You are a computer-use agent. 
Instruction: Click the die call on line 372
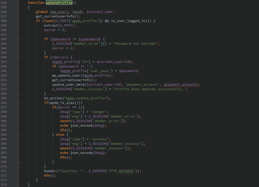click(47, 176)
